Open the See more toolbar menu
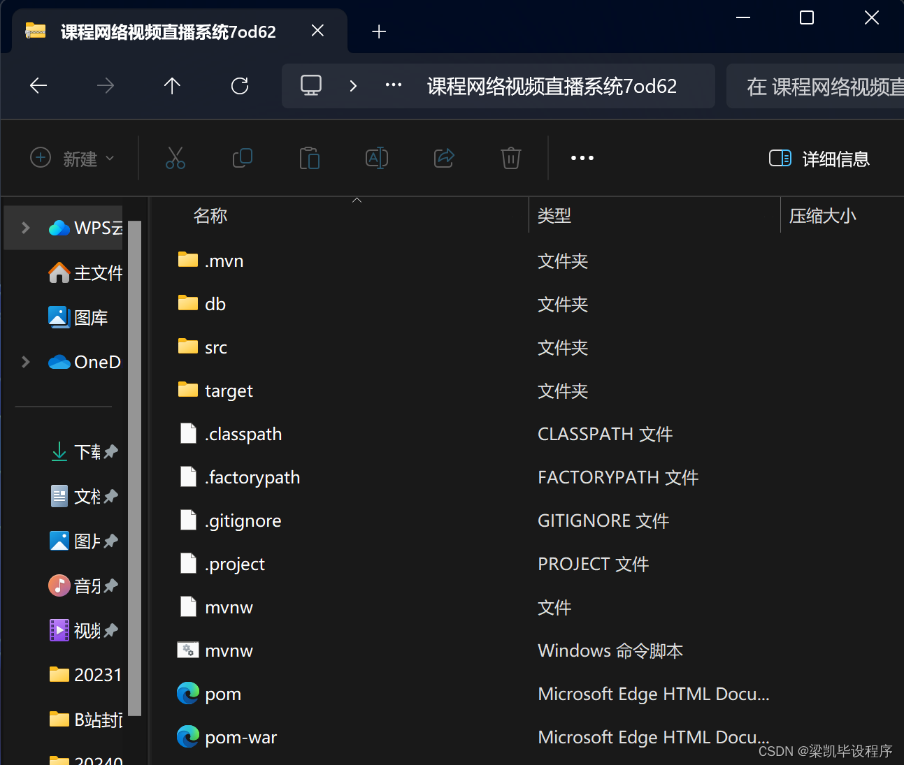Viewport: 904px width, 765px height. click(x=582, y=158)
